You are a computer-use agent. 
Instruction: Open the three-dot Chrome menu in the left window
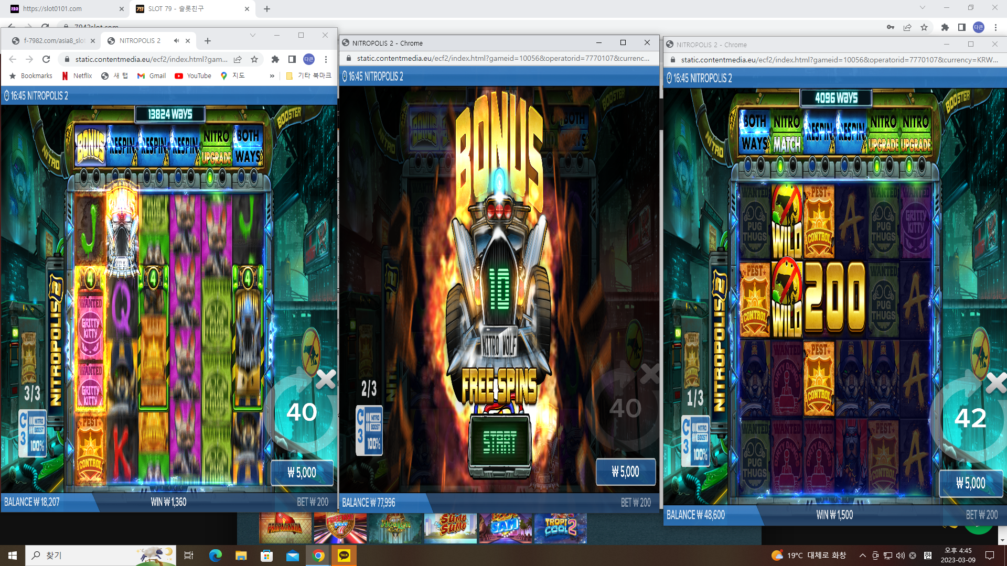click(x=326, y=59)
